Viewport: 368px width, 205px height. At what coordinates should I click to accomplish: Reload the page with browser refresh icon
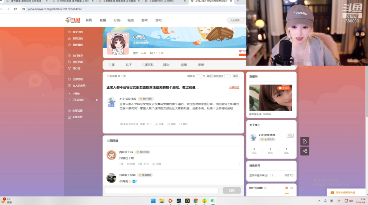(15, 9)
